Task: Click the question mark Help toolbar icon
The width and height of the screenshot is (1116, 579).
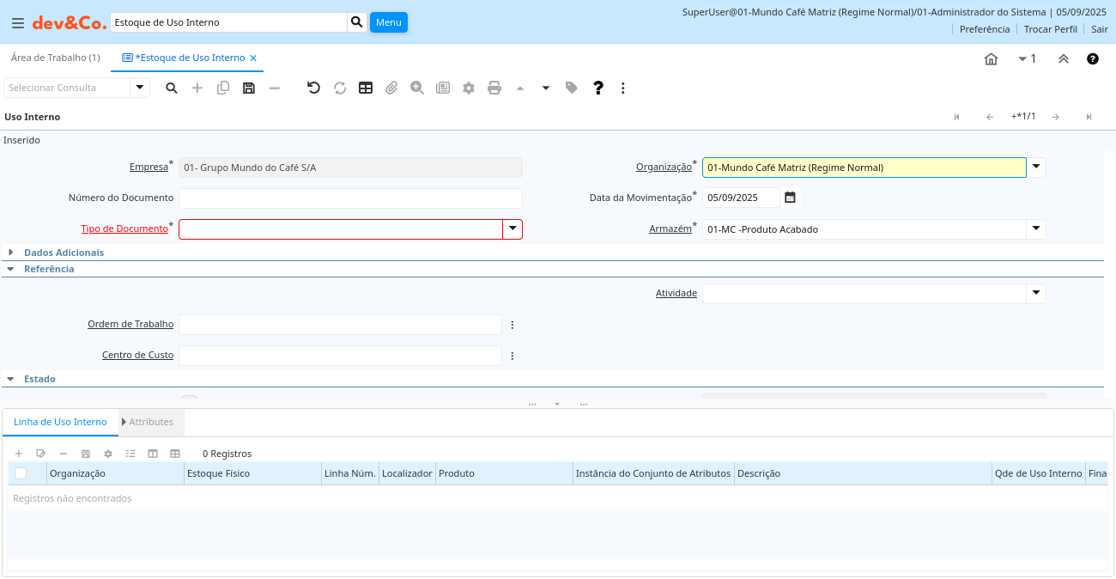Action: 598,88
